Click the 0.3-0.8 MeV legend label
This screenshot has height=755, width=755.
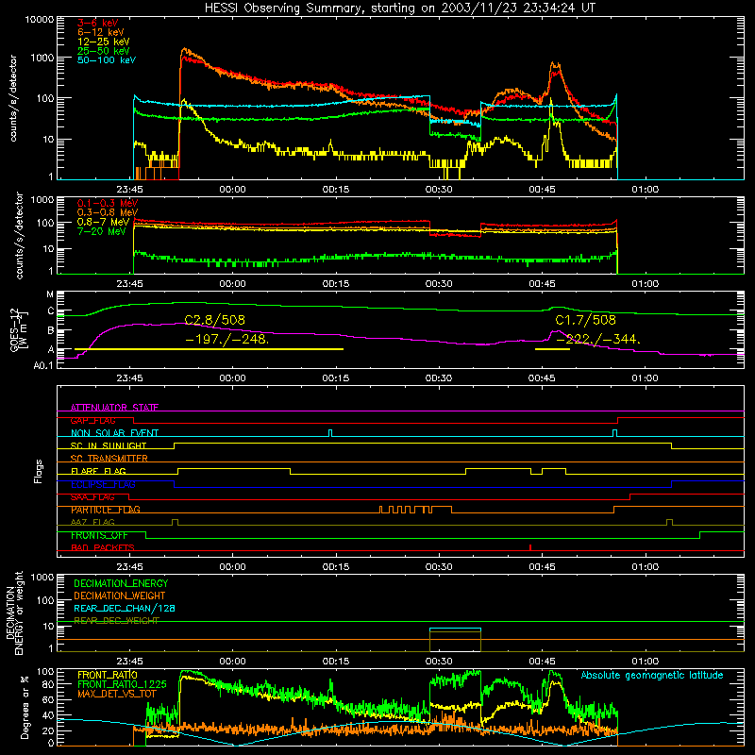coord(108,212)
